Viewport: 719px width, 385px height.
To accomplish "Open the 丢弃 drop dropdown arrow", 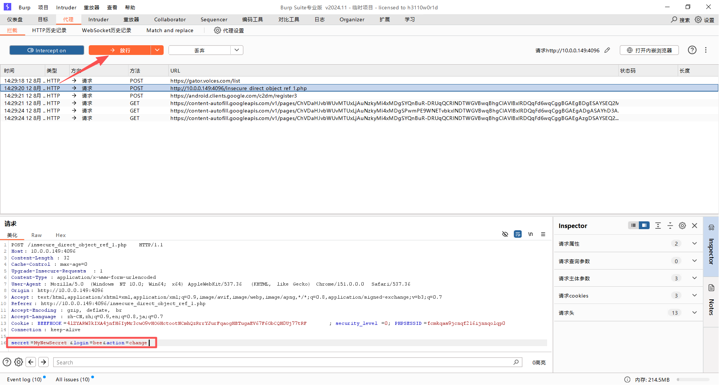I will (x=237, y=50).
